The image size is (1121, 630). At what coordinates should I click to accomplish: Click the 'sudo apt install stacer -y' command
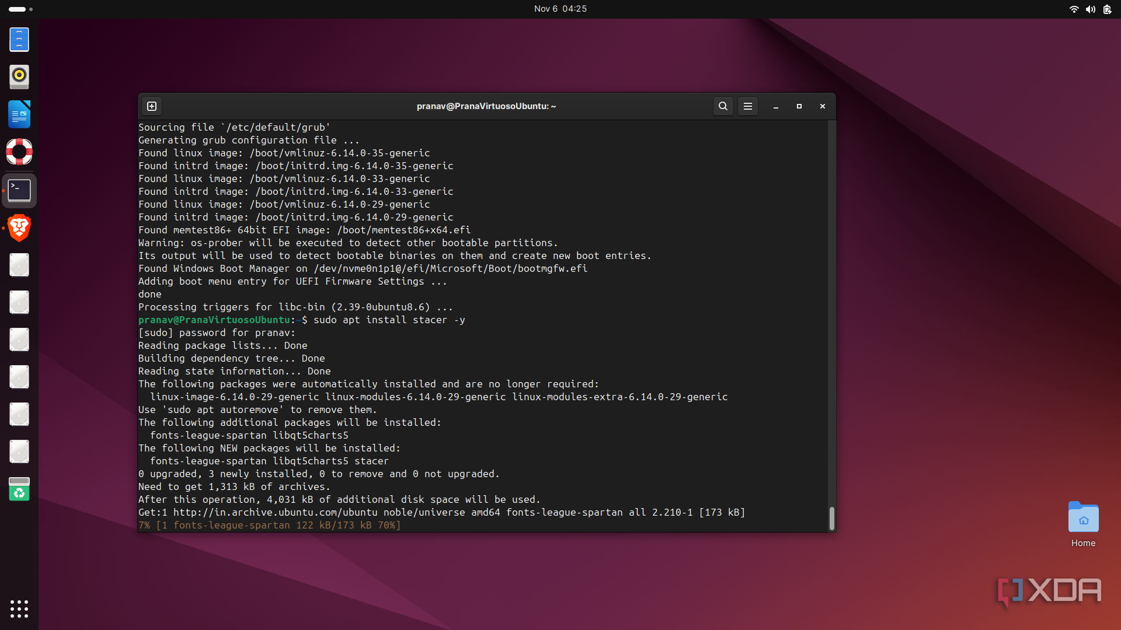tap(389, 320)
